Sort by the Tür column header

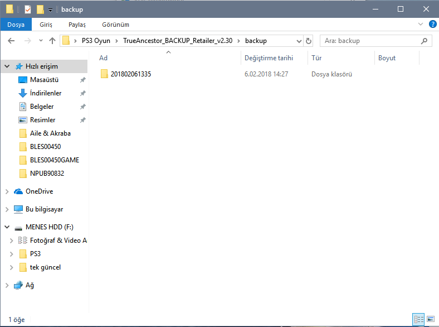(341, 58)
